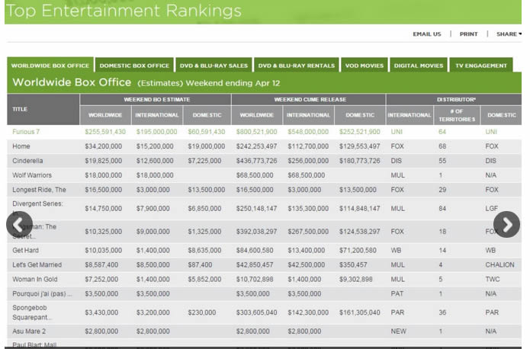Click the $303,605,040 Spongebob cume
Image resolution: width=530 pixels, height=349 pixels.
256,313
